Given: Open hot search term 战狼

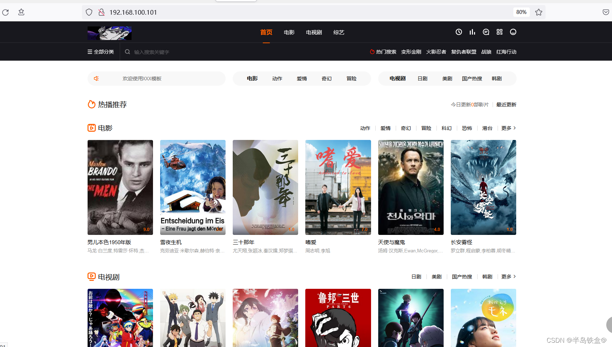Looking at the screenshot, I should 486,52.
